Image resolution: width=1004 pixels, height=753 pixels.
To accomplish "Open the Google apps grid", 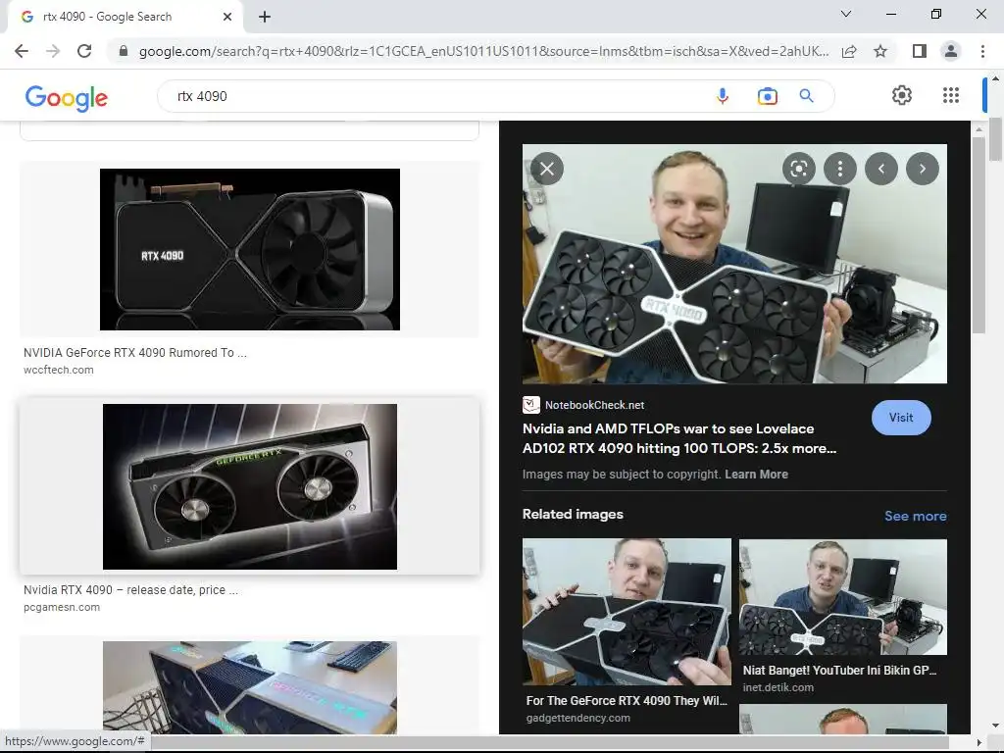I will 951,95.
